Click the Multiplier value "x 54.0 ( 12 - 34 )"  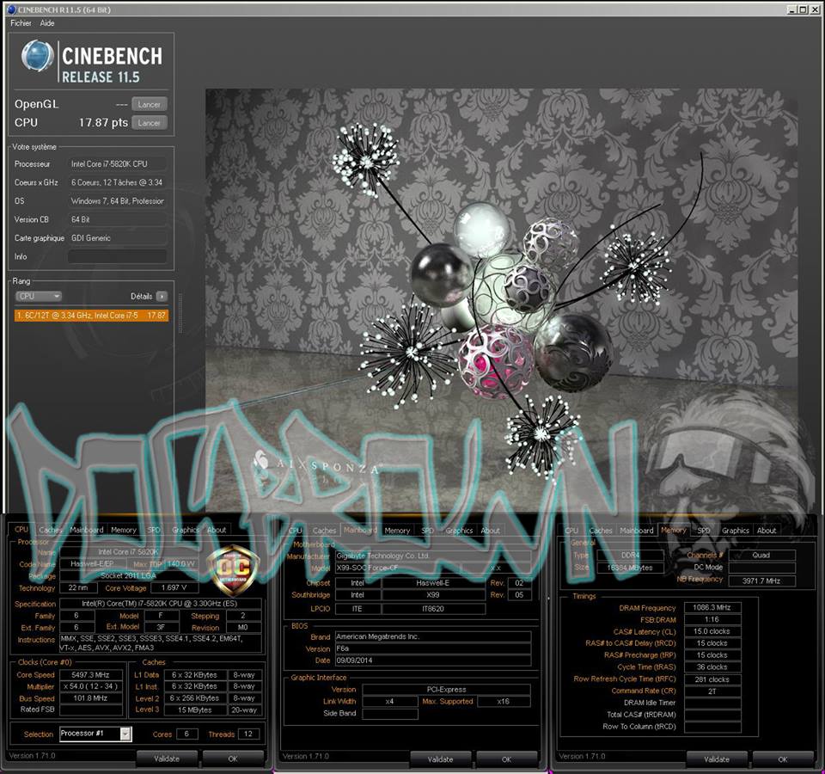pos(90,686)
